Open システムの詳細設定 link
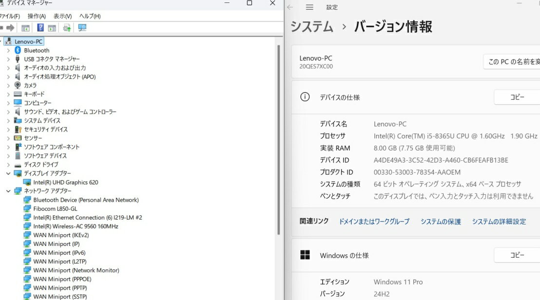The height and width of the screenshot is (300, 540). 499,222
